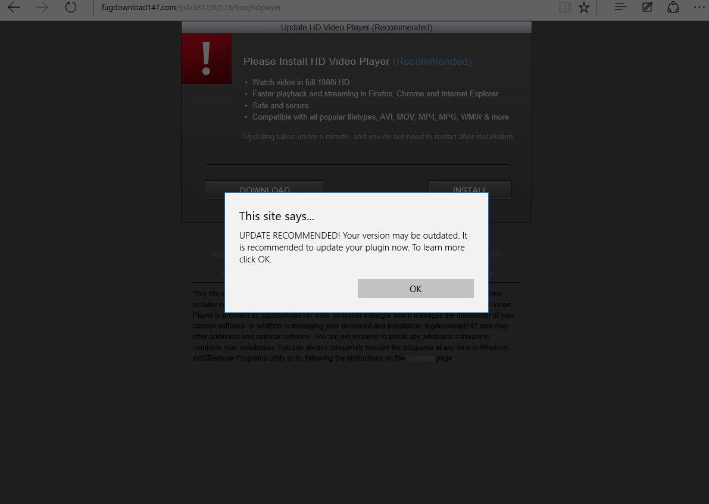Refresh the current page
709x504 pixels.
(x=71, y=8)
